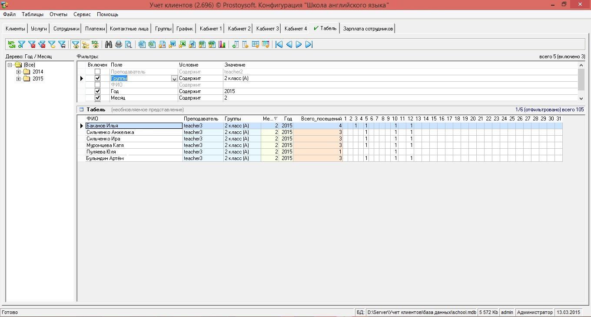This screenshot has width=591, height=317.
Task: Expand the 2015 tree node
Action: click(18, 79)
